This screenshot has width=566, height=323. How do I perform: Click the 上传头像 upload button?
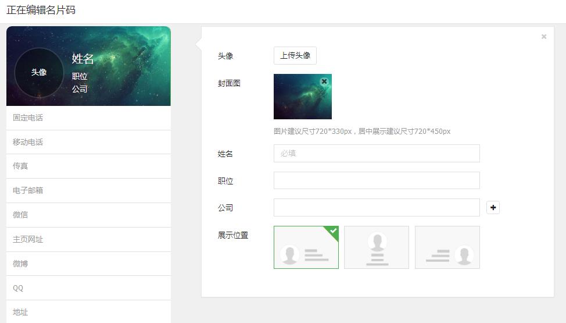295,56
